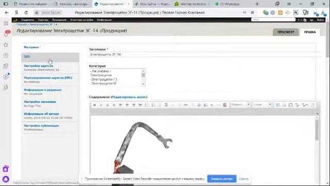Align text right in editor
The image size is (330, 186).
pos(134,105)
